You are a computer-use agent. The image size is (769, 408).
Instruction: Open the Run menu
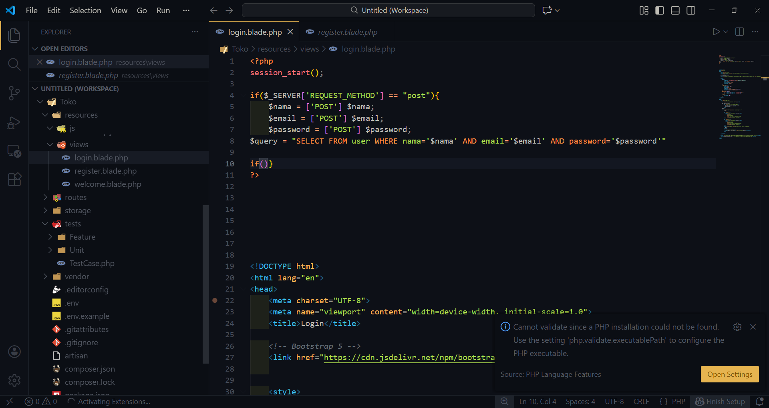(x=163, y=10)
